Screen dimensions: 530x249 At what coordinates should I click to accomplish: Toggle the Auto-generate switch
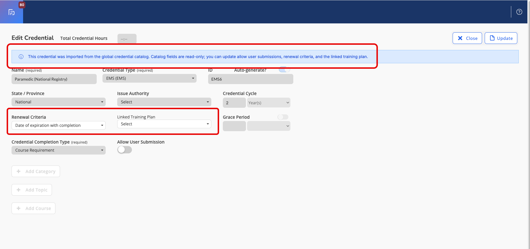284,70
